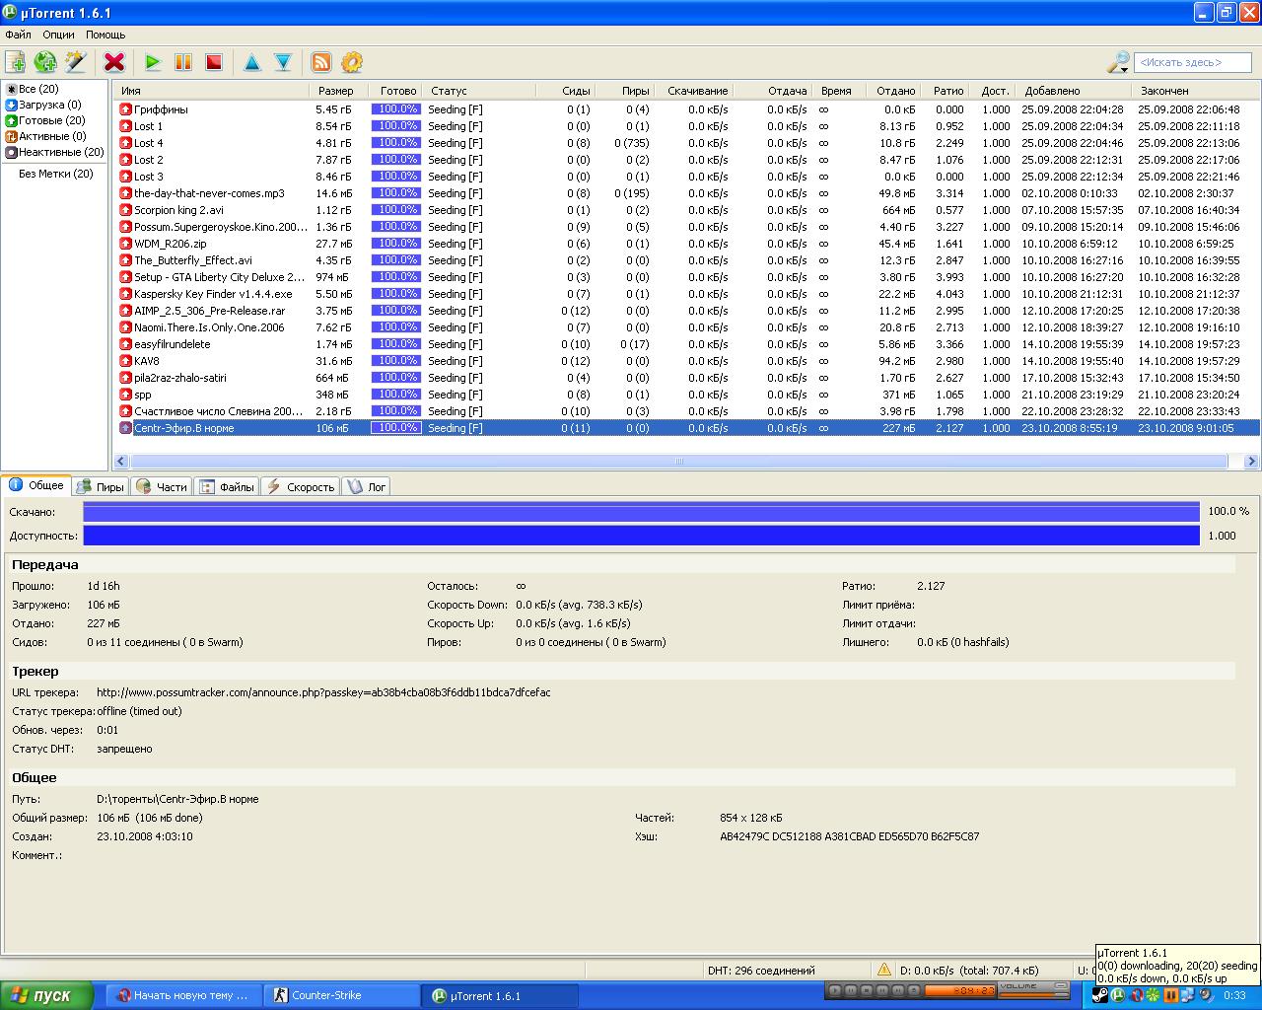Start the torrent with green play icon
The width and height of the screenshot is (1262, 1010).
[x=152, y=62]
